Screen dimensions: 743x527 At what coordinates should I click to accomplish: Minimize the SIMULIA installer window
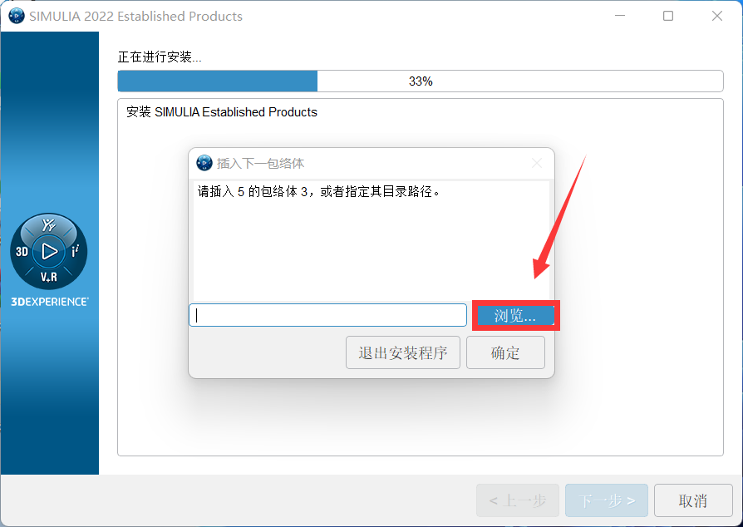620,16
